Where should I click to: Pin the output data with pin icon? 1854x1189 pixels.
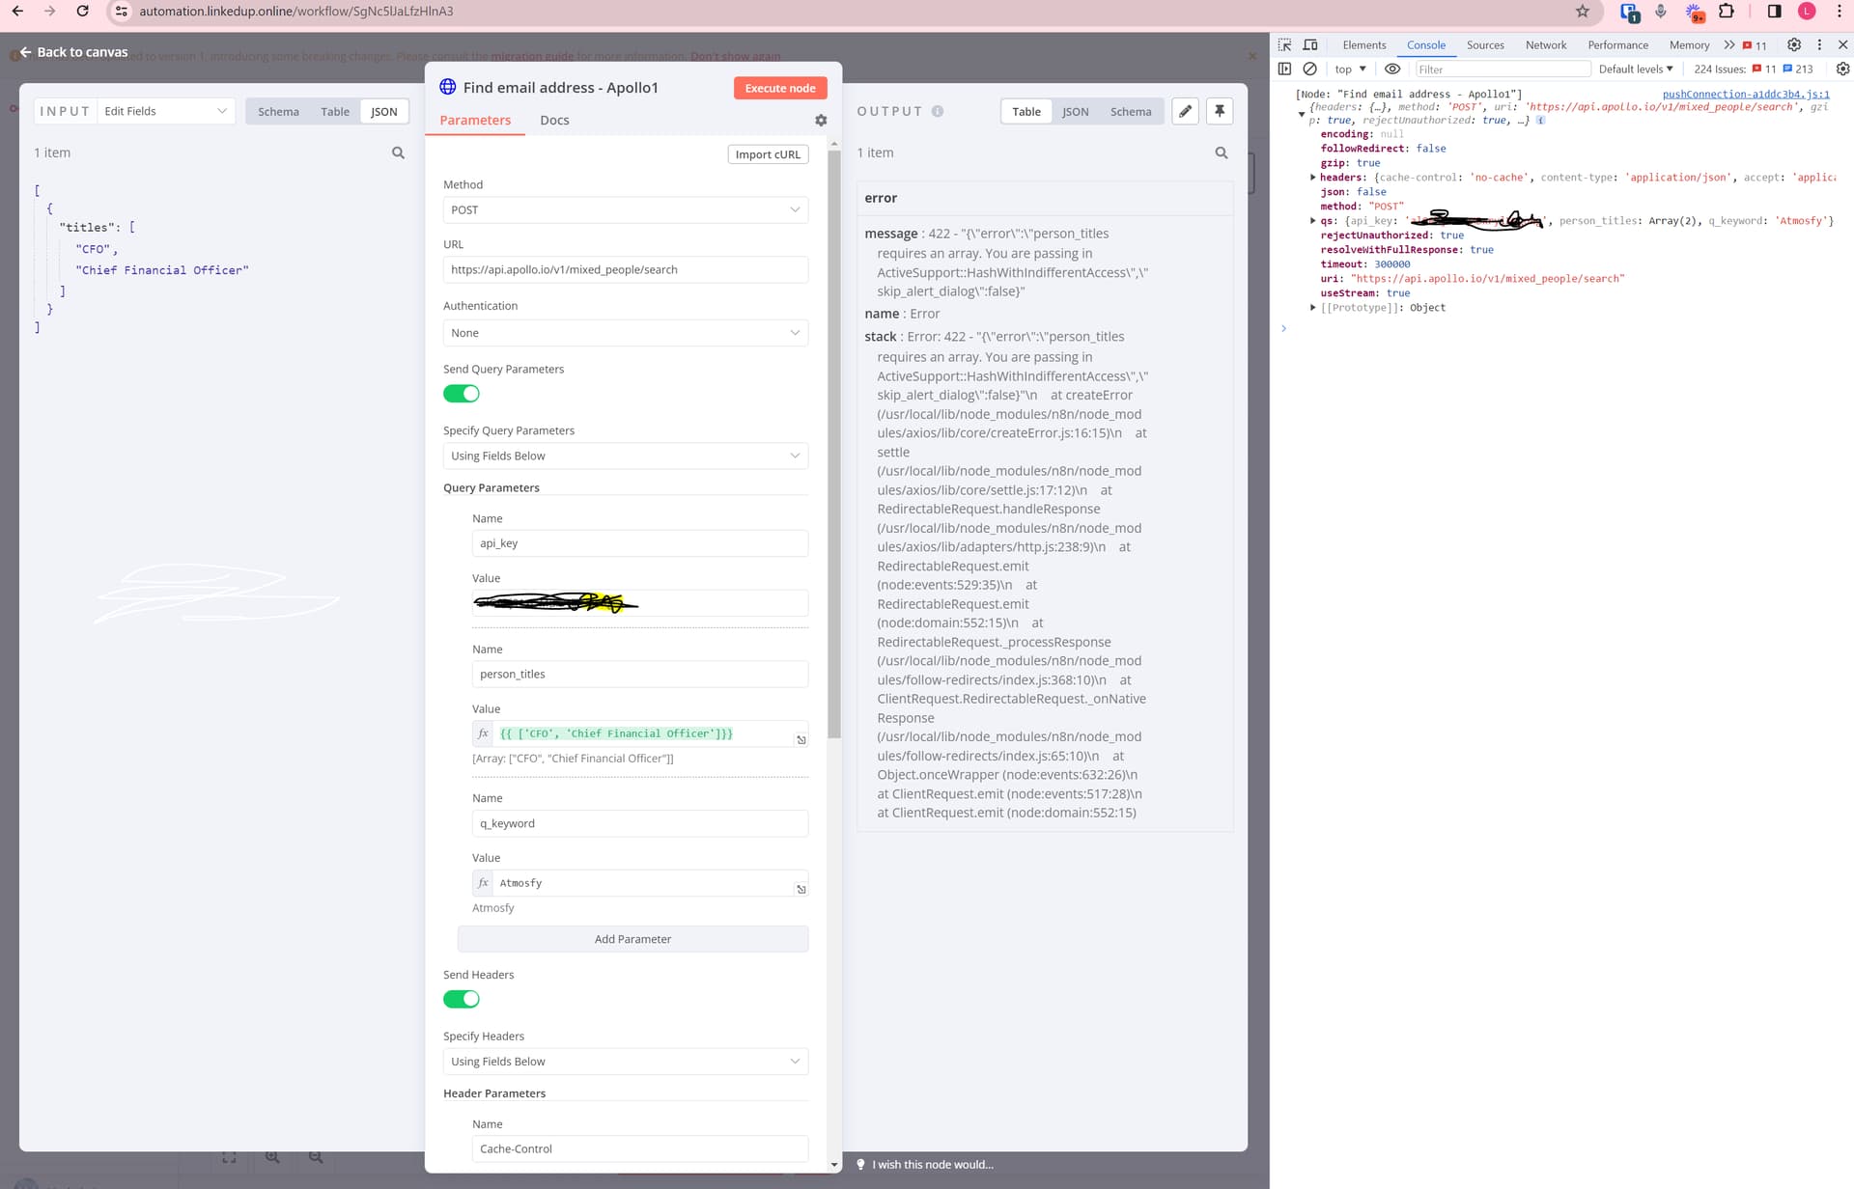[1220, 111]
